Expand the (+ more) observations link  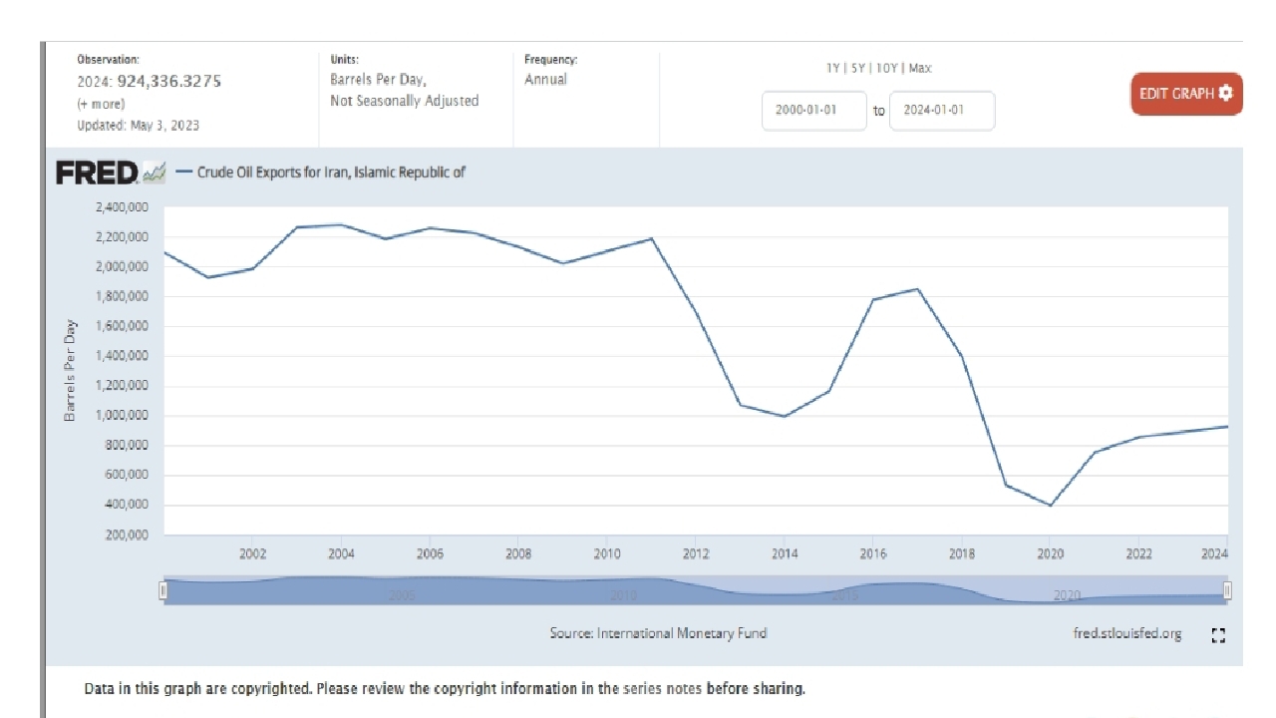point(101,104)
